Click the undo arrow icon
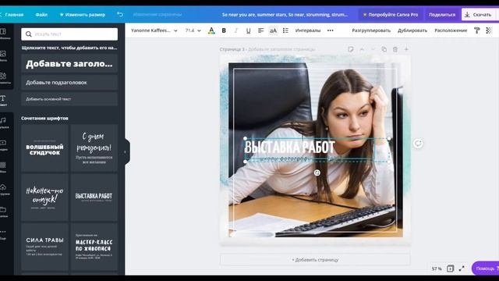Viewport: 499px width, 281px height. click(x=120, y=14)
